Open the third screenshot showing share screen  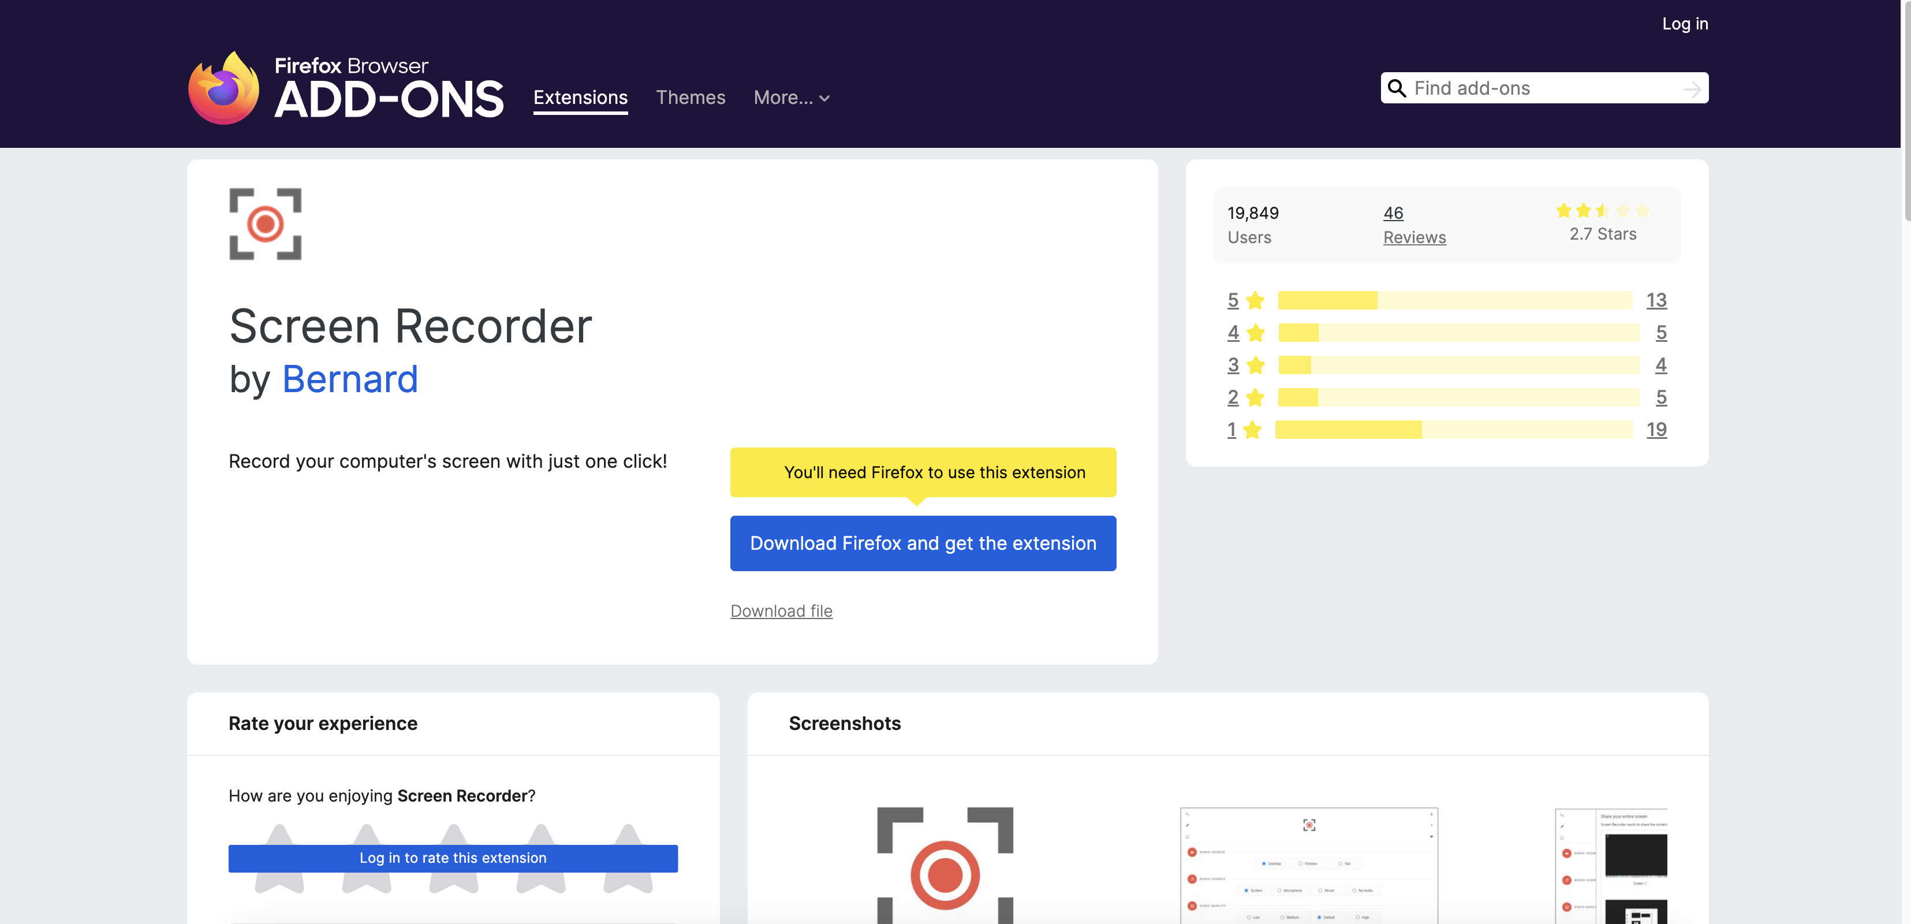pyautogui.click(x=1611, y=865)
